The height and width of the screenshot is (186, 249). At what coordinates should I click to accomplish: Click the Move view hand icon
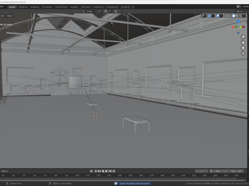click(x=243, y=42)
